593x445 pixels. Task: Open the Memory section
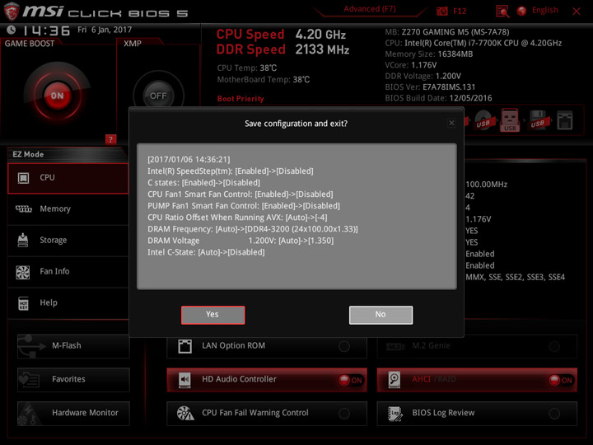[x=68, y=208]
